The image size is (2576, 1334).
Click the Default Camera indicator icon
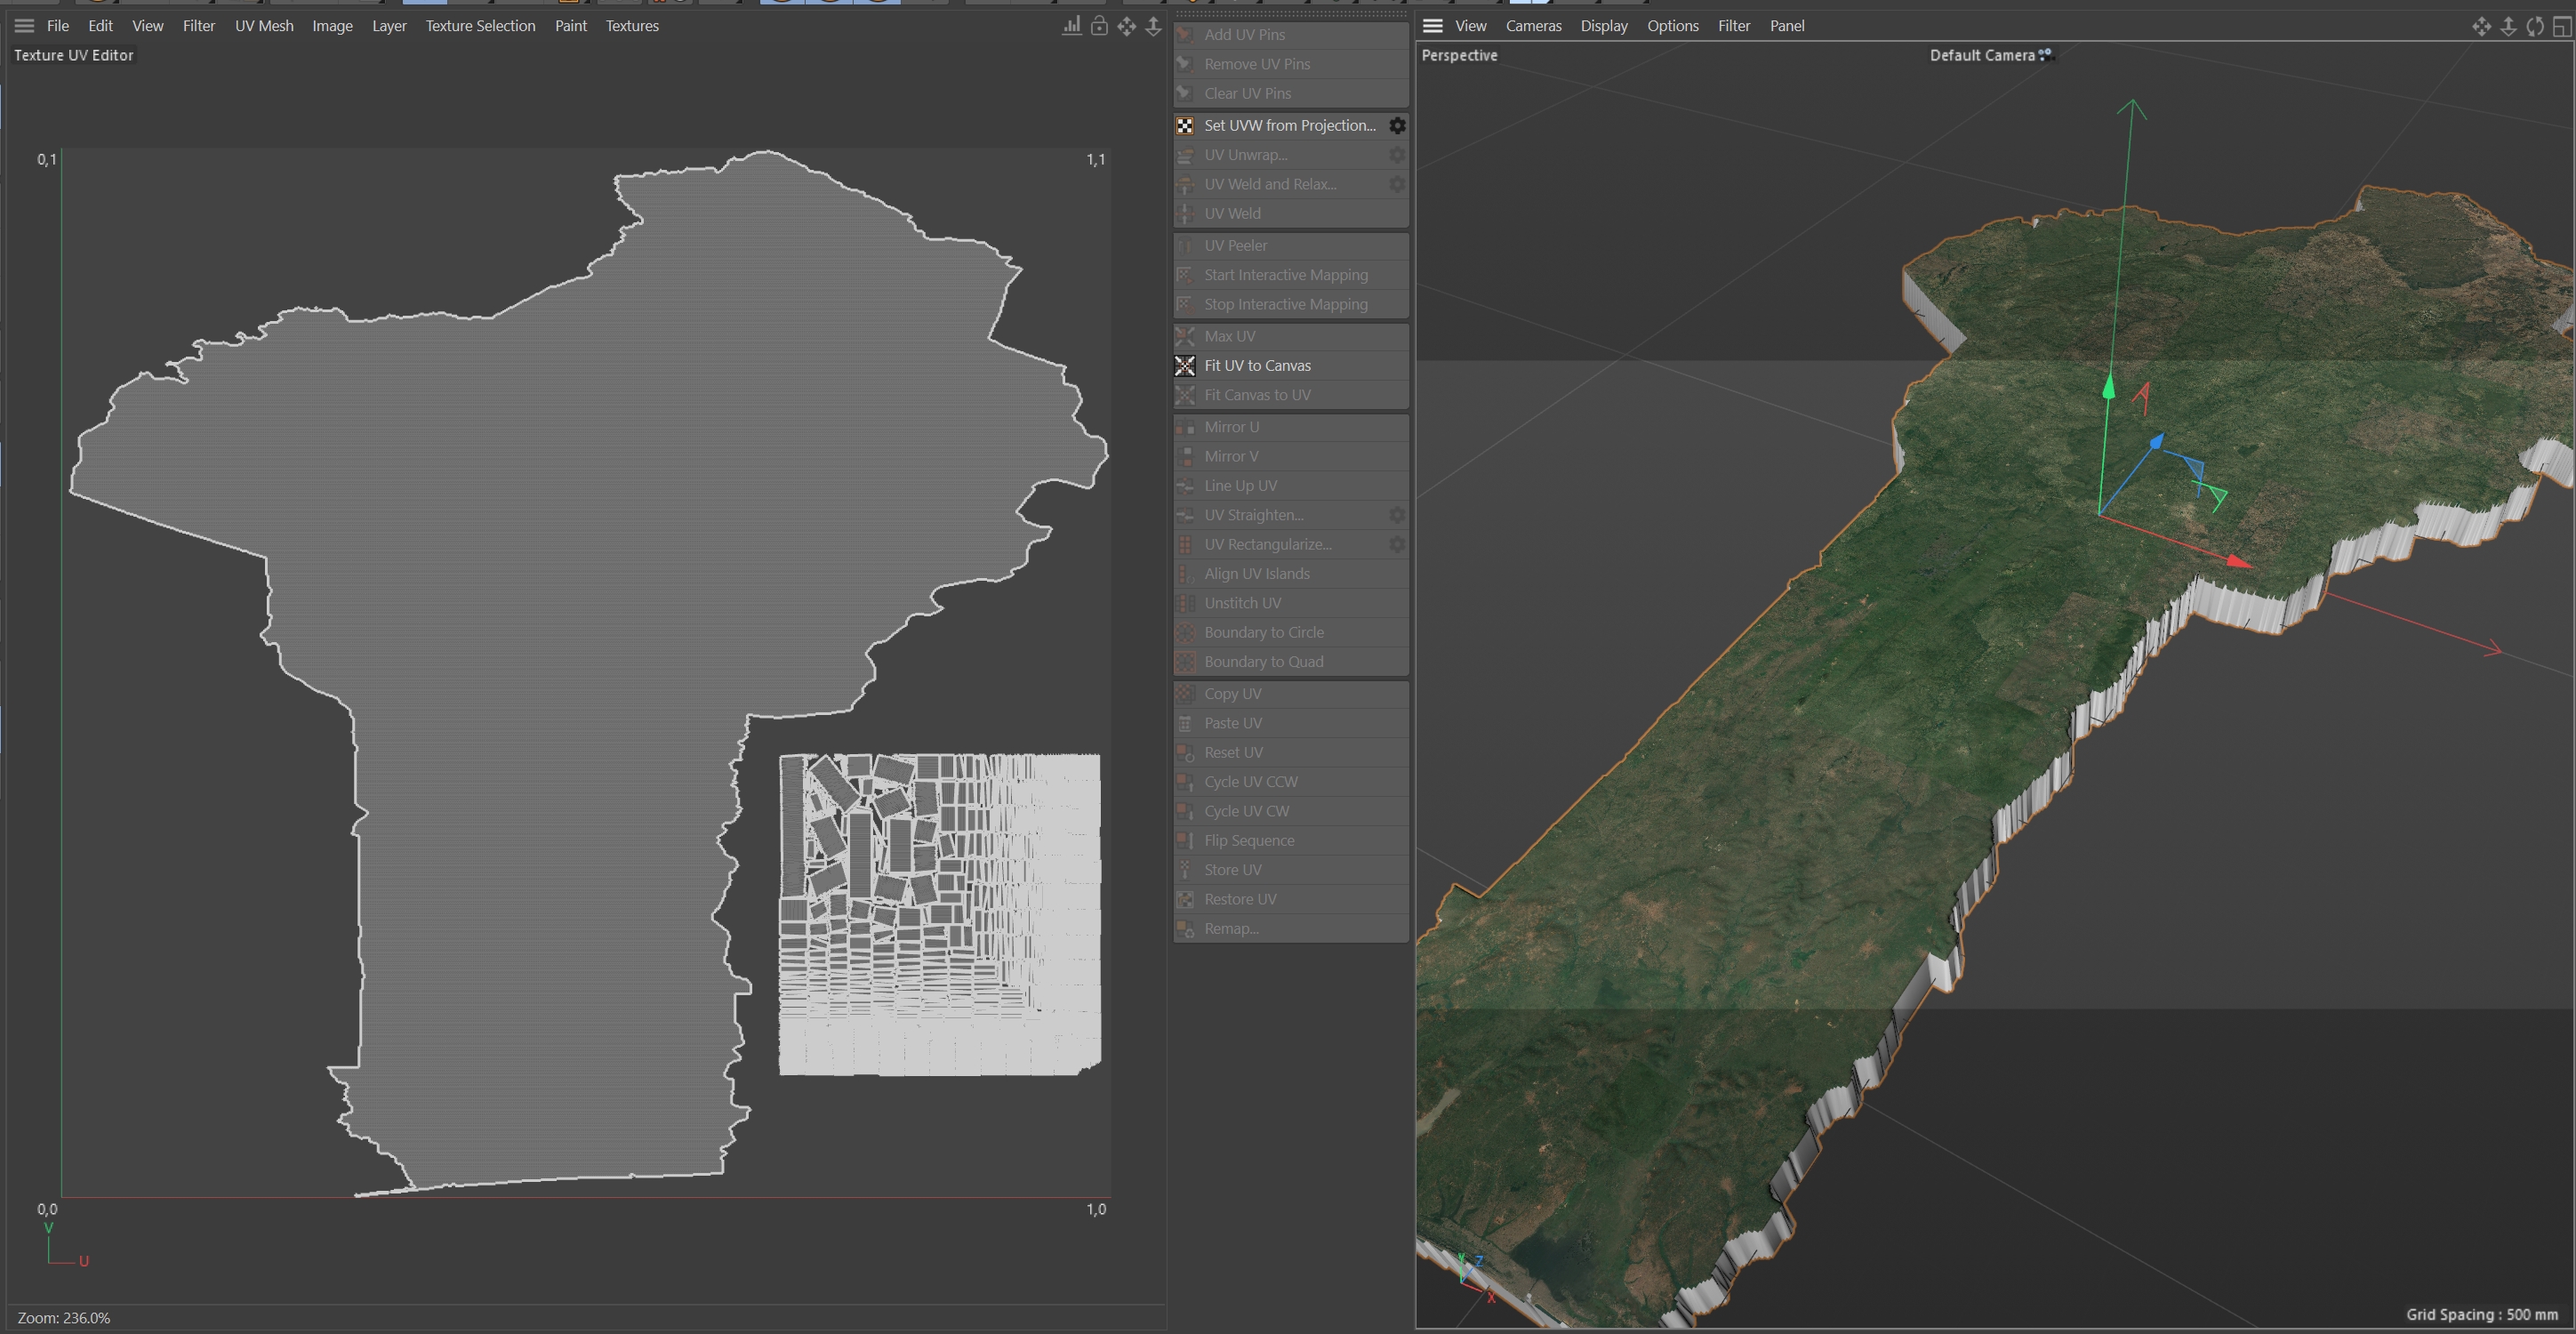coord(2046,55)
